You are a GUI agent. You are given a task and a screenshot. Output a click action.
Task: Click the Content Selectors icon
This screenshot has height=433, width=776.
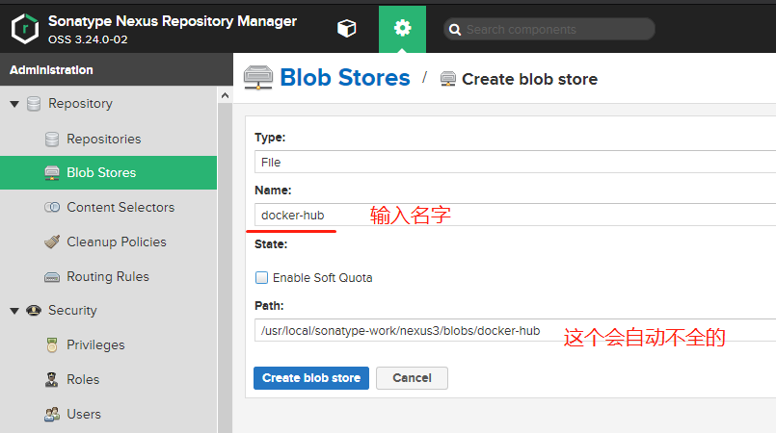coord(52,208)
